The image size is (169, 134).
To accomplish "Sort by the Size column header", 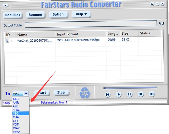I will click(x=129, y=33).
